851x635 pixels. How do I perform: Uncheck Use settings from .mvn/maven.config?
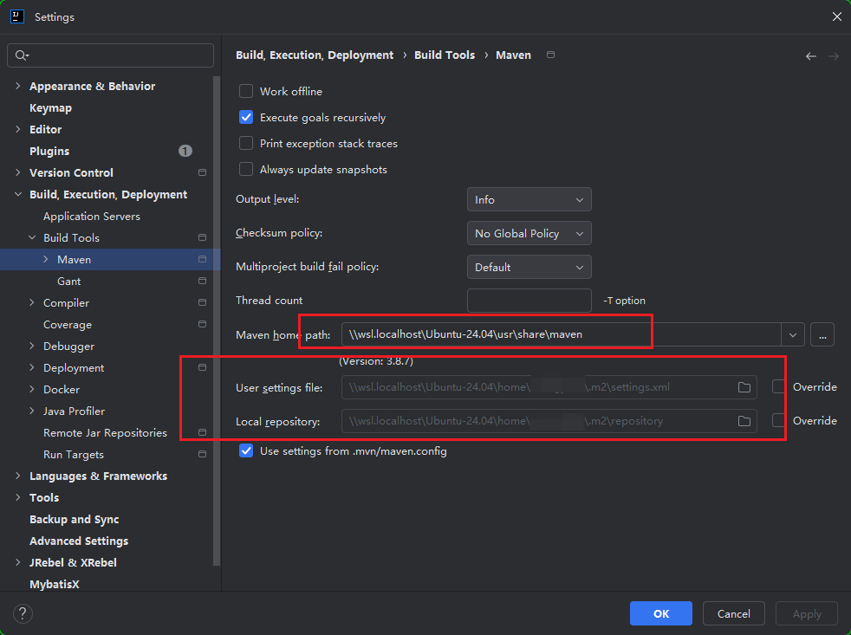(x=246, y=451)
